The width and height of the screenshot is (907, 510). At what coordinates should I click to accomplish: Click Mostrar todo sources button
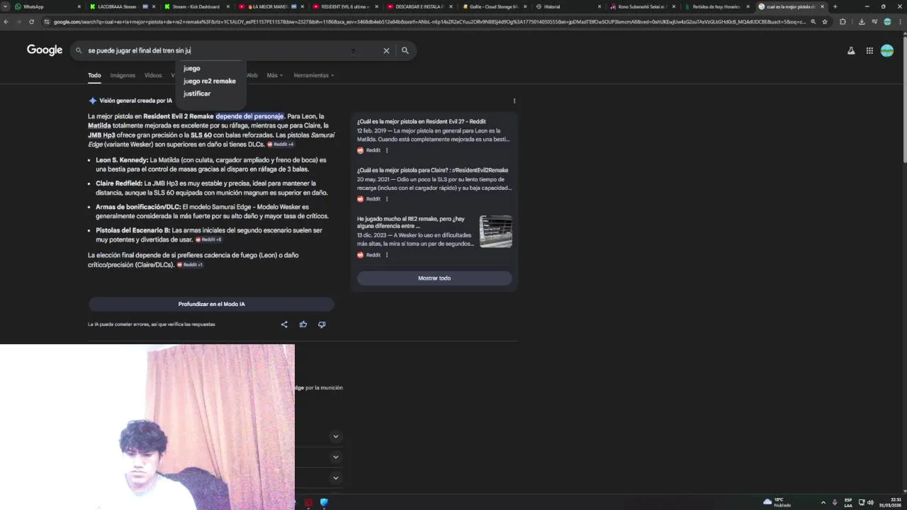[x=434, y=278]
